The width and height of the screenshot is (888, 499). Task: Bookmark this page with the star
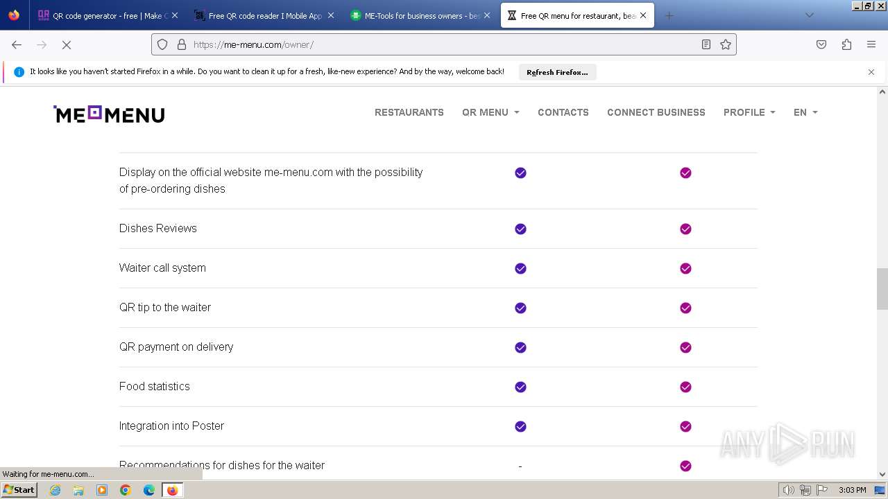[726, 44]
